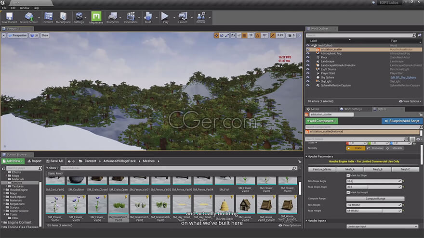Open the Window menu

pyautogui.click(x=25, y=8)
